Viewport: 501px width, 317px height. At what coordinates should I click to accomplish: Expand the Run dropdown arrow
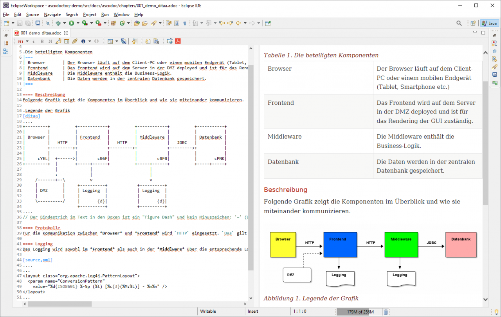click(x=78, y=23)
